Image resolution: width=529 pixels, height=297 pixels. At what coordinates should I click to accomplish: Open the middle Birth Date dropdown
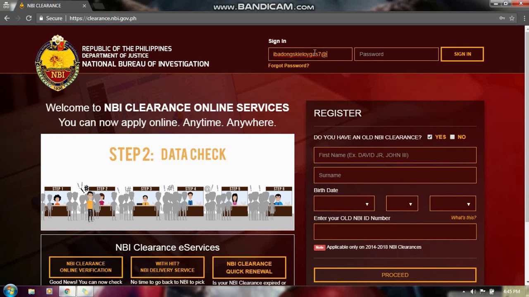[x=402, y=204]
